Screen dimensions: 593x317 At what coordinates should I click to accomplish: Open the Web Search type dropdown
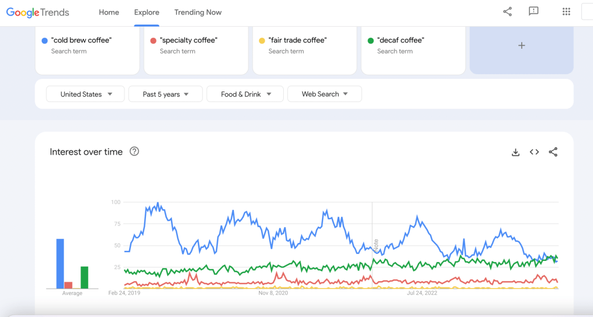(324, 94)
